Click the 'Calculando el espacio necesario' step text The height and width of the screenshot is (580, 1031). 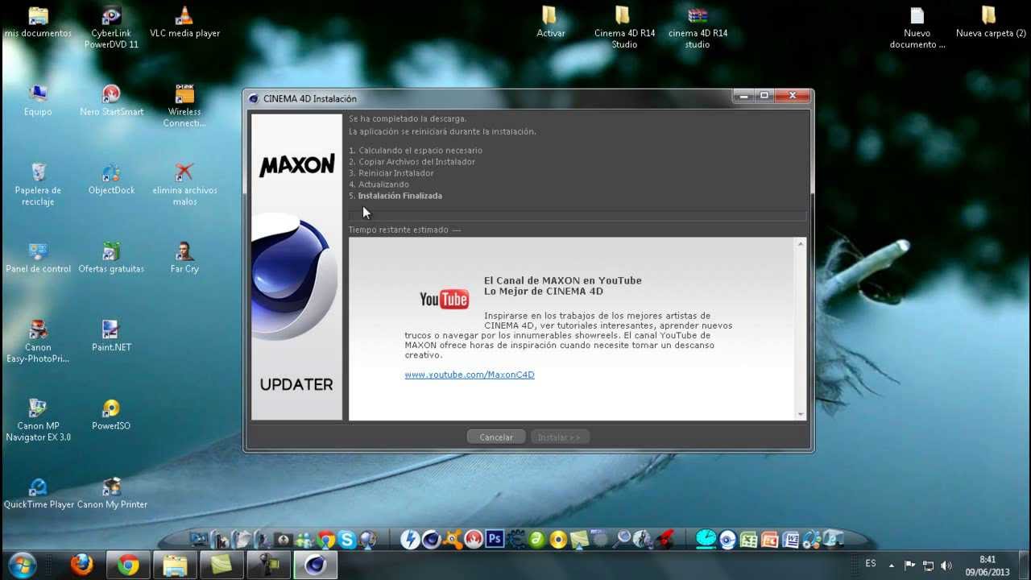[420, 151]
